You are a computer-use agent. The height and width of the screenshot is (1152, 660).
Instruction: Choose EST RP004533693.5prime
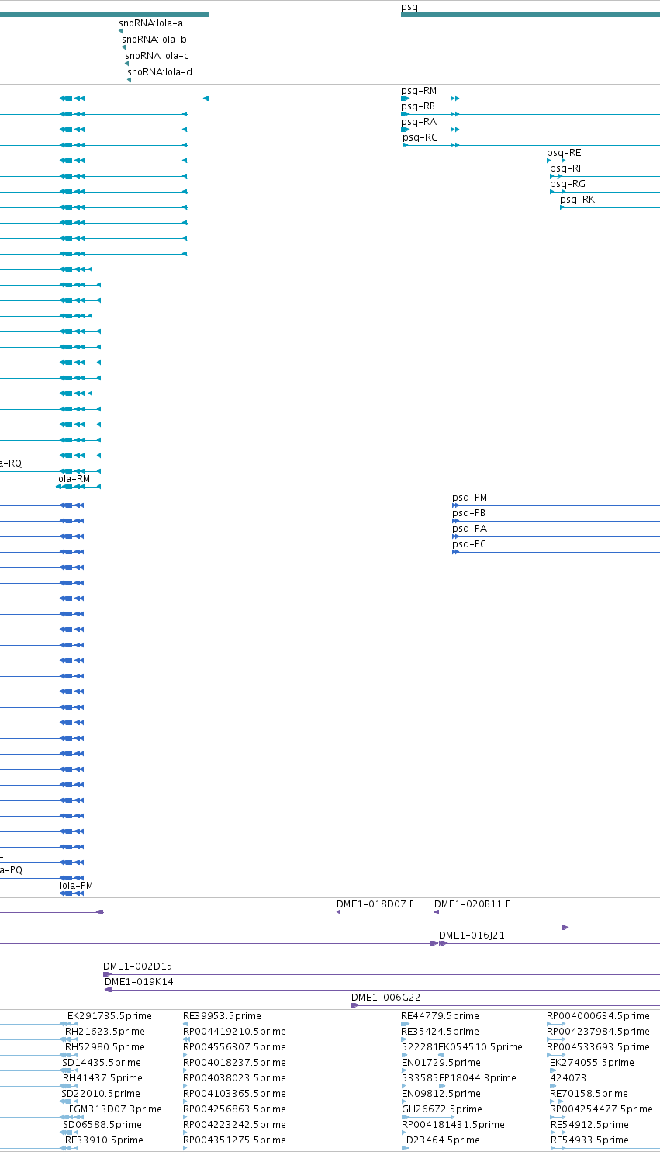tap(598, 1047)
